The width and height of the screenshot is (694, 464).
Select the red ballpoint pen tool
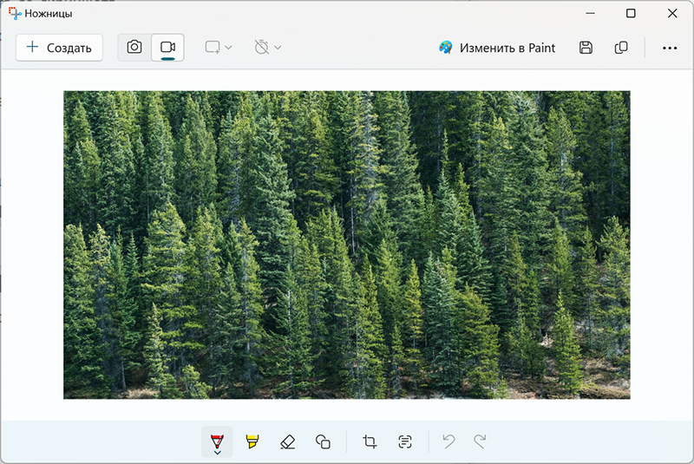click(x=217, y=440)
